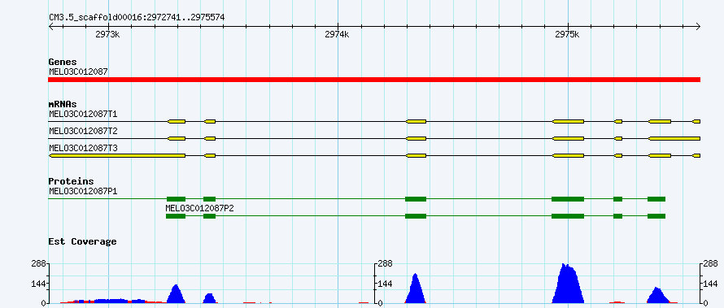Click the mRNAs track heading
The image size is (724, 308).
63,104
